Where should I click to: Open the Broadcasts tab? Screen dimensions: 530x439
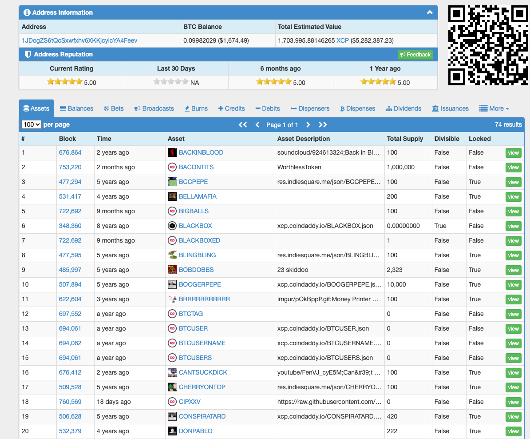(154, 109)
